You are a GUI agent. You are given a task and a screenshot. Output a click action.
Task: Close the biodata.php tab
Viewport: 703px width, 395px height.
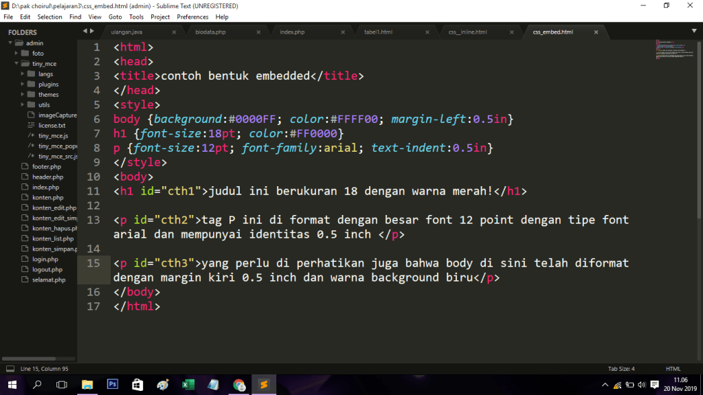[258, 32]
